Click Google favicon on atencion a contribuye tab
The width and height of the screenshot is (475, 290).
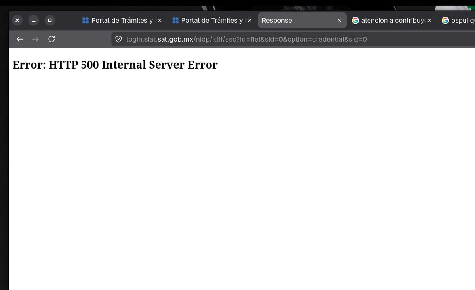(355, 20)
